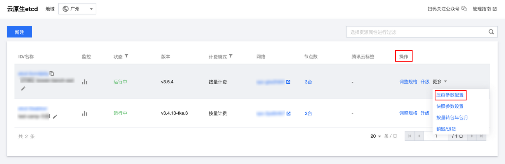Select 压缩参数配置 from the menu

449,95
